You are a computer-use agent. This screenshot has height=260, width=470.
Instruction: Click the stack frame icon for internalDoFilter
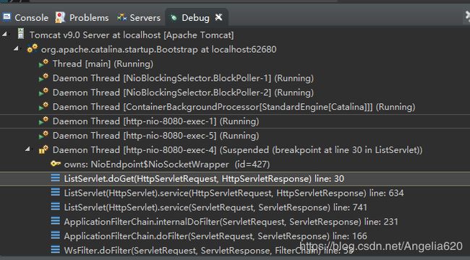click(x=55, y=221)
